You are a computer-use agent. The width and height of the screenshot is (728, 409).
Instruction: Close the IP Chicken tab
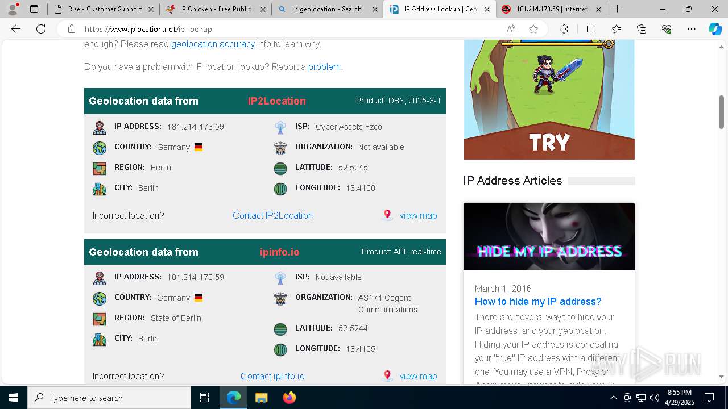[x=262, y=9]
